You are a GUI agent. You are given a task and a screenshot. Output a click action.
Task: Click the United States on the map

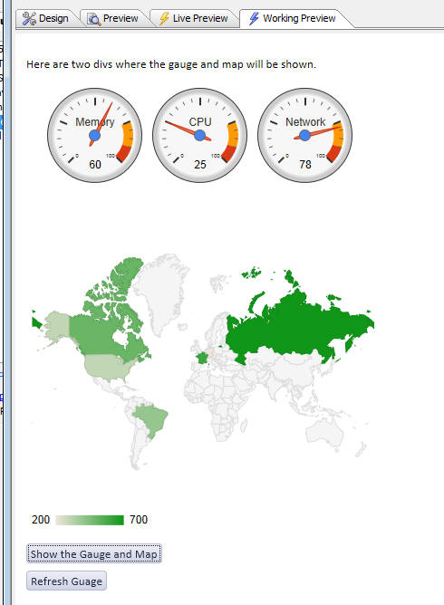pyautogui.click(x=110, y=367)
